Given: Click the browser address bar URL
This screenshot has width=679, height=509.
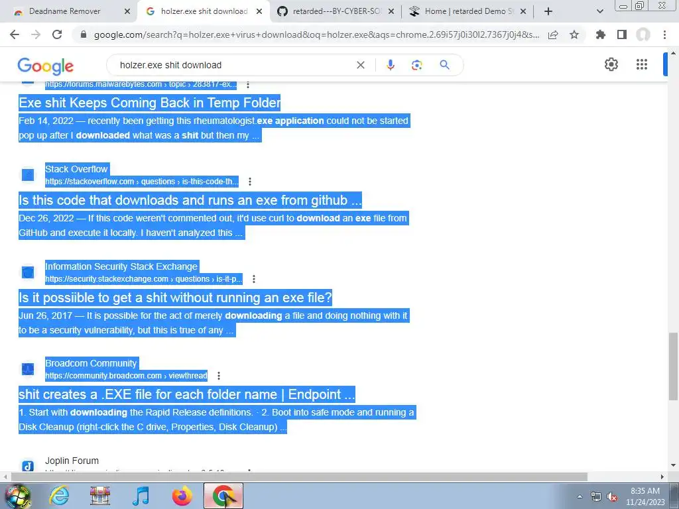Looking at the screenshot, I should click(316, 34).
